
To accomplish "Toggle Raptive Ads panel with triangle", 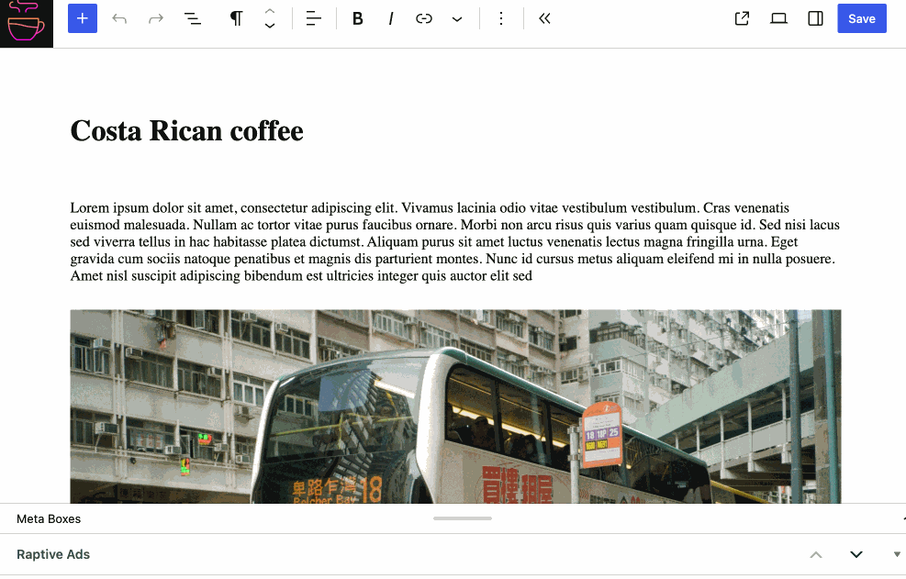I will (897, 555).
